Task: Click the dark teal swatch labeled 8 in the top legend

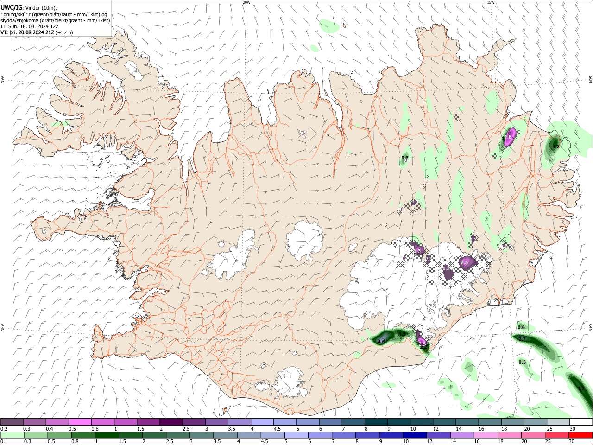Action: pyautogui.click(x=376, y=422)
